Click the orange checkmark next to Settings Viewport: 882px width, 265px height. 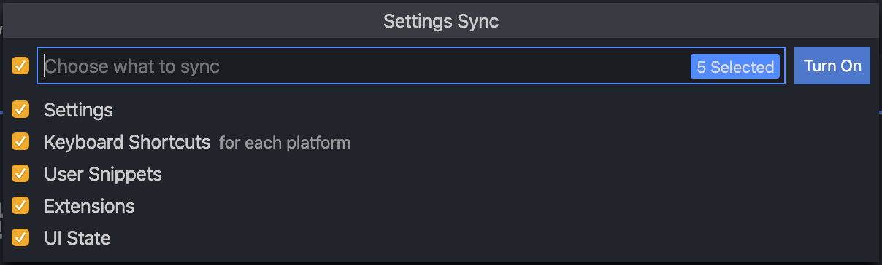20,110
